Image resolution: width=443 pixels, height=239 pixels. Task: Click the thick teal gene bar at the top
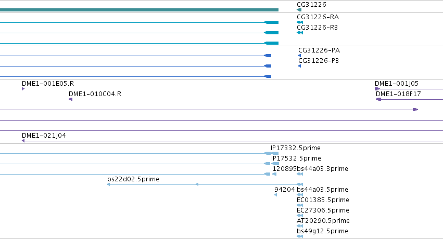(x=139, y=10)
